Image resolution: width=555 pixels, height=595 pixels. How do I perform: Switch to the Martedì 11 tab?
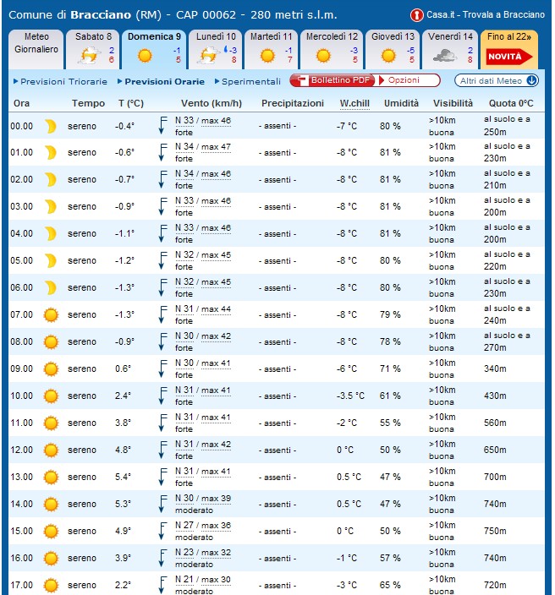[271, 49]
